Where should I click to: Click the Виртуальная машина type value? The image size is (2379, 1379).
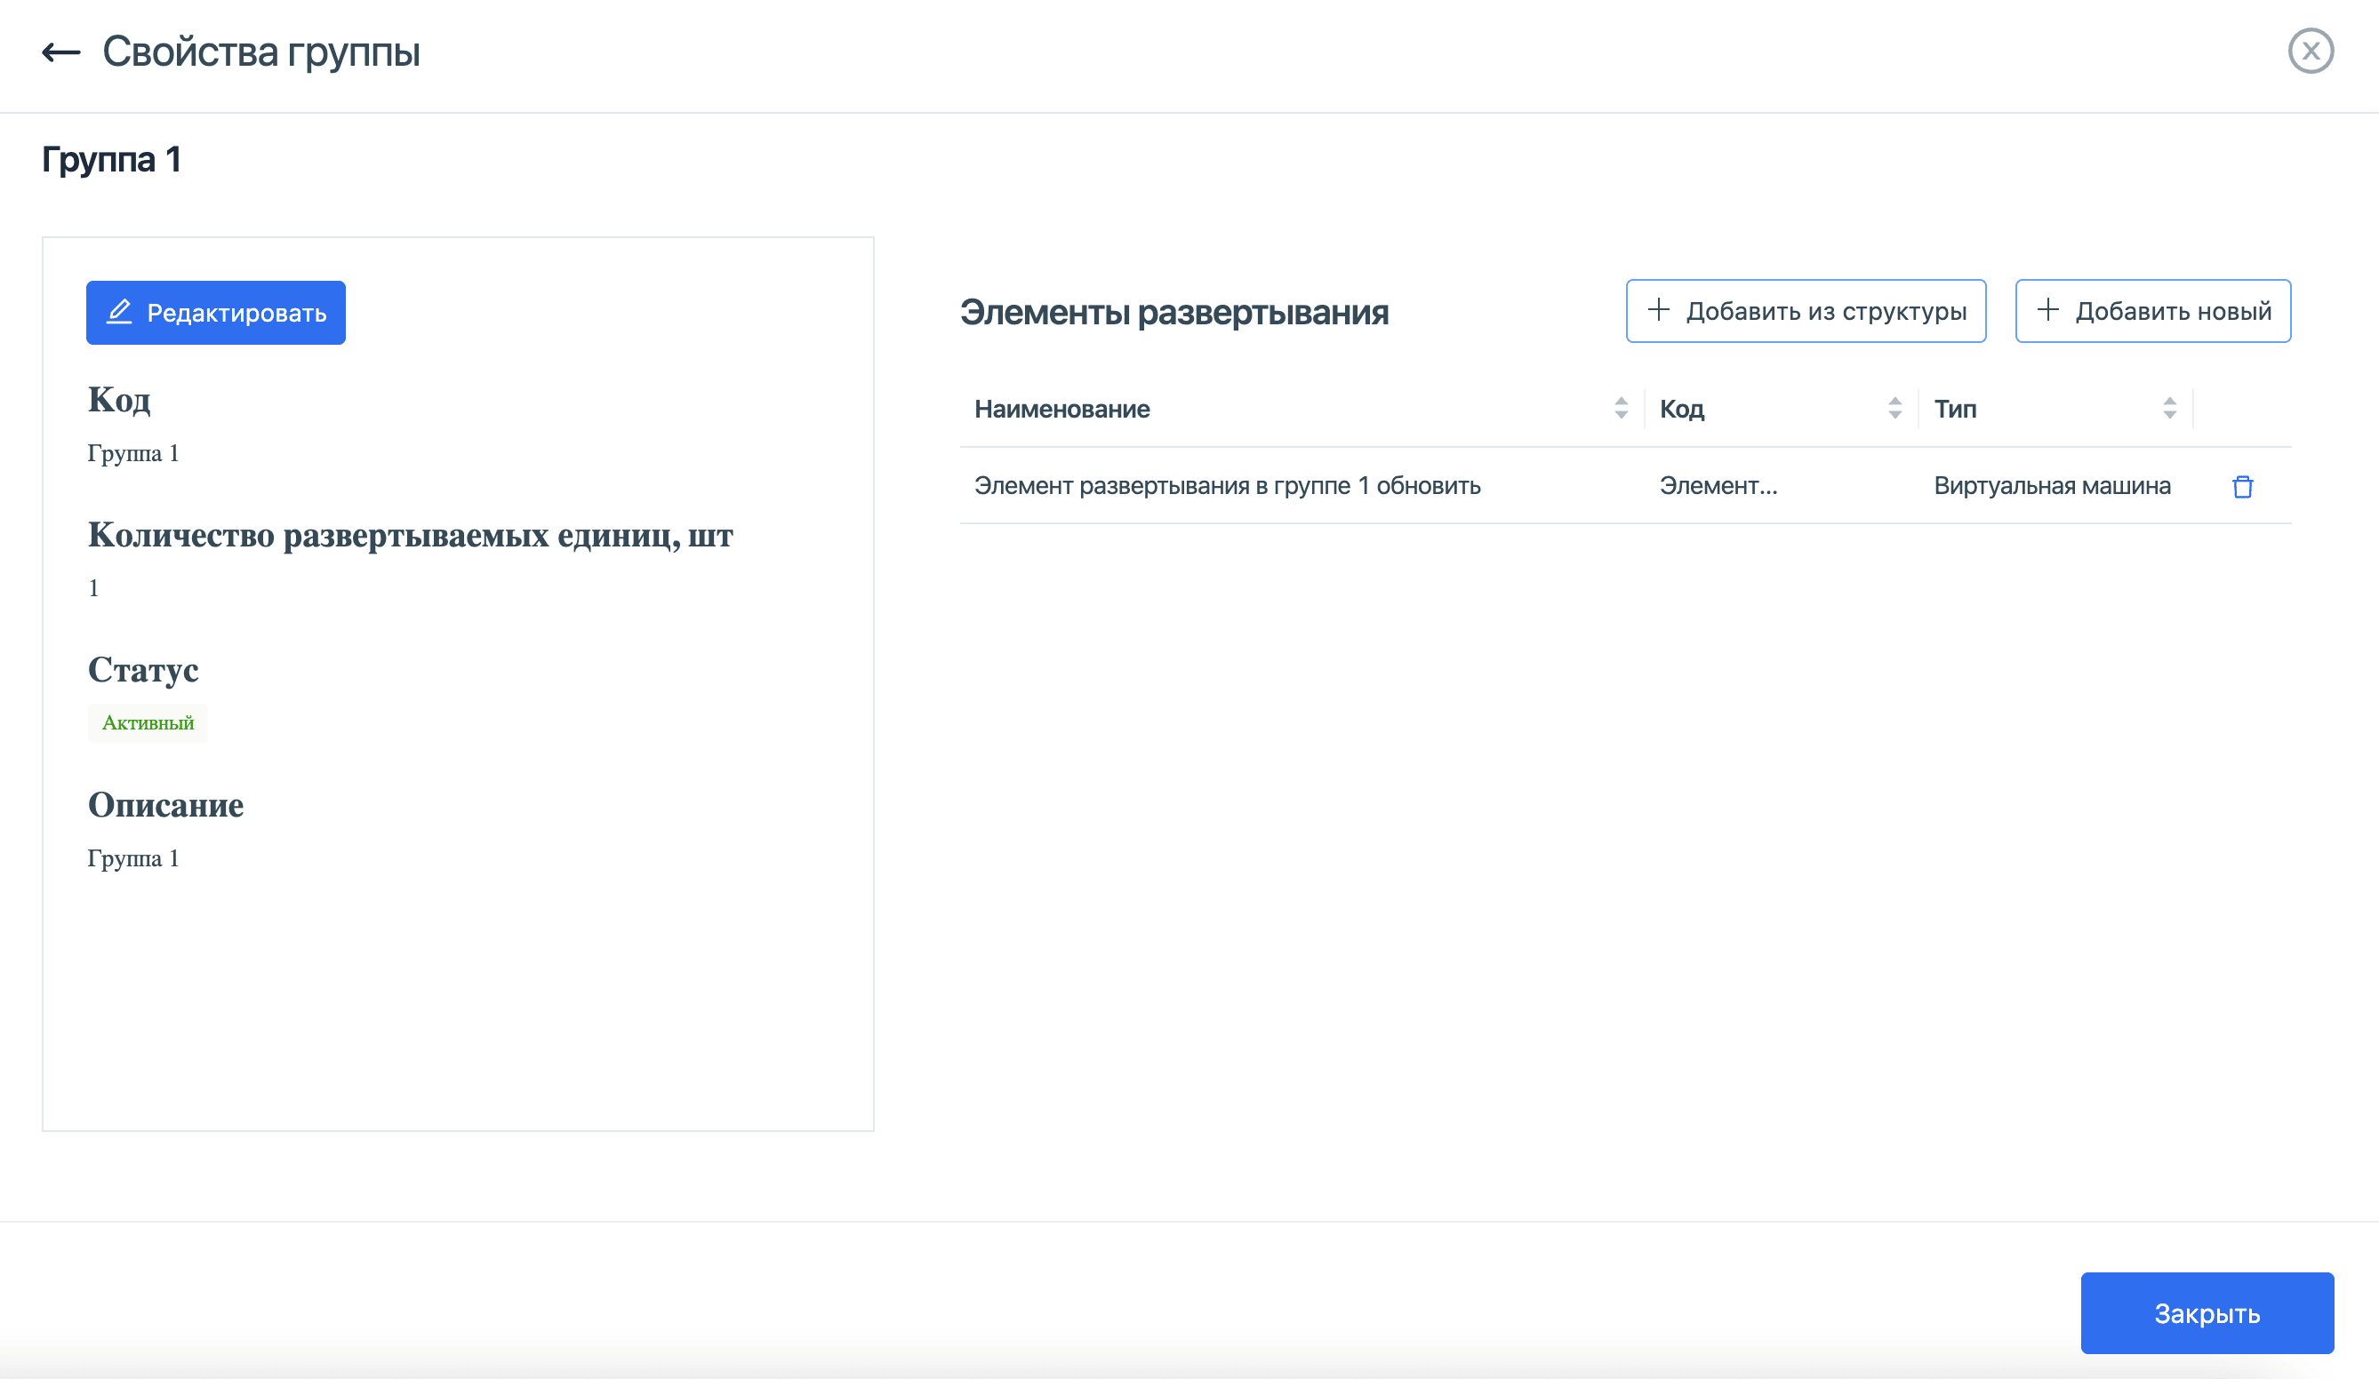point(2052,486)
